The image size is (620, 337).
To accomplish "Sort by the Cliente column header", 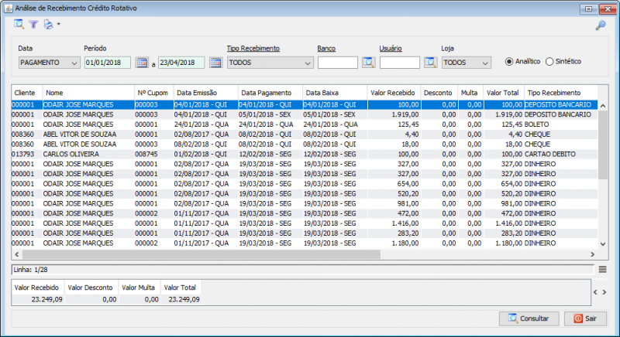I will coord(27,93).
